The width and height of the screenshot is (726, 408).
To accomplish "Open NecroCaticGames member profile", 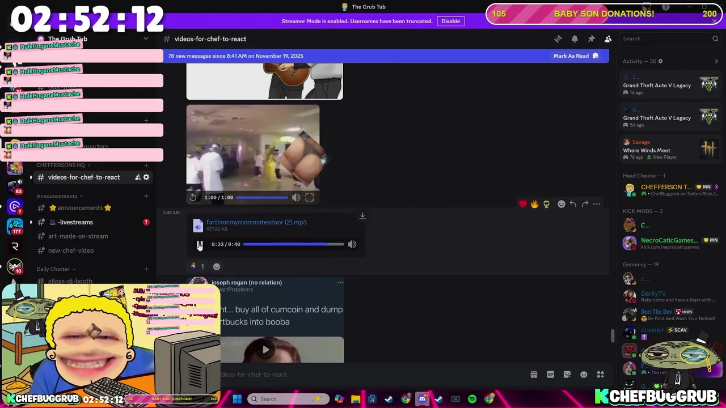I will click(x=670, y=243).
